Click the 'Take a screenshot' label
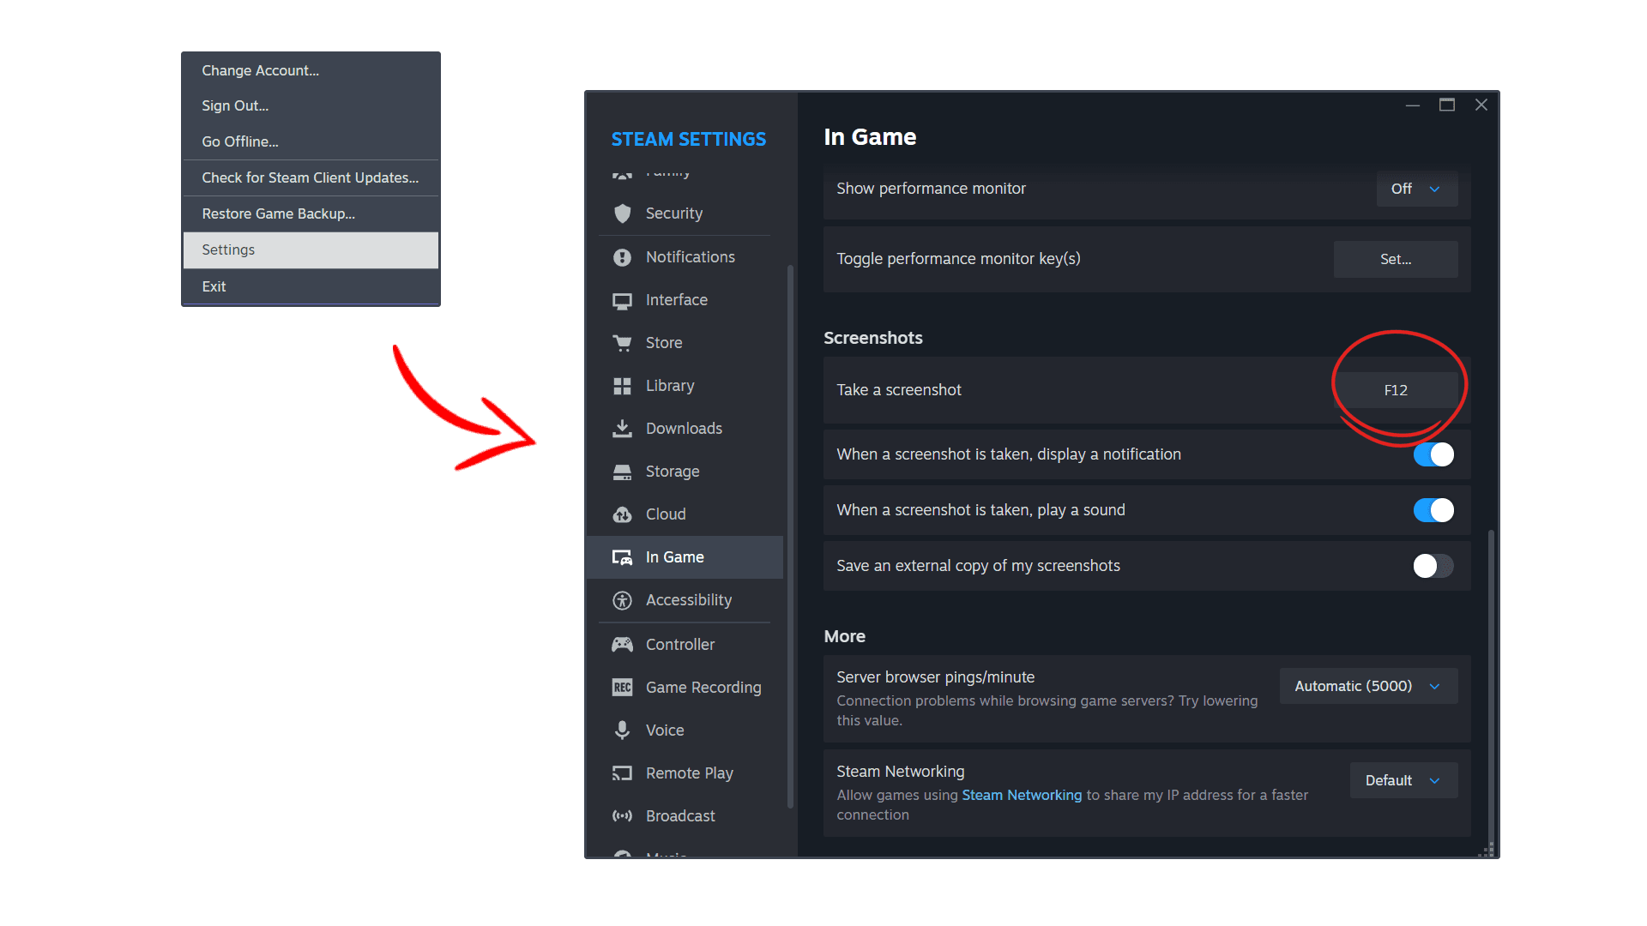Screen dimensions: 1647x926 tap(899, 390)
